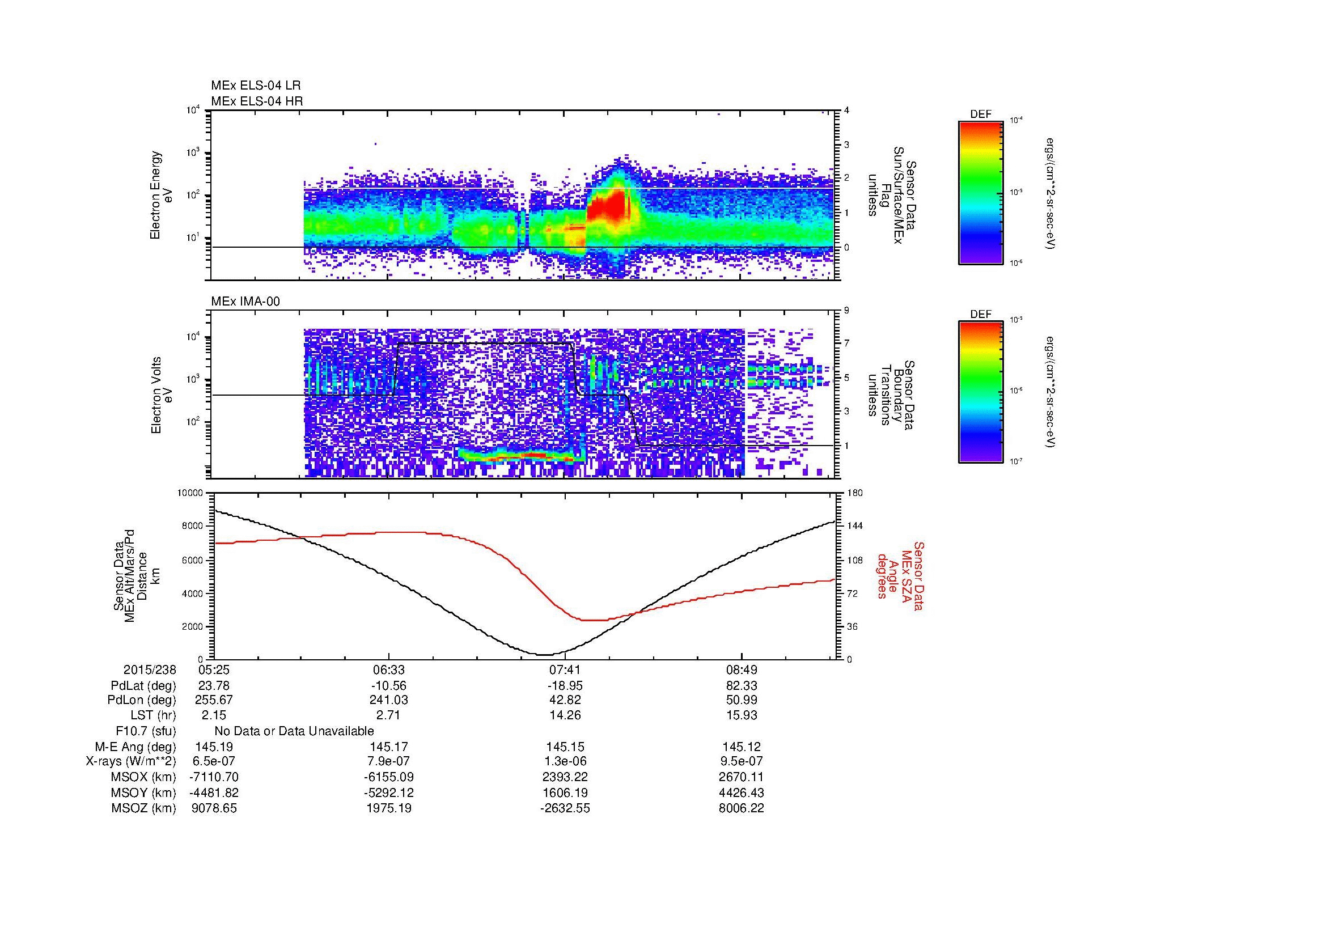This screenshot has width=1326, height=937.
Task: Click PdLon value '241.03'
Action: point(389,700)
